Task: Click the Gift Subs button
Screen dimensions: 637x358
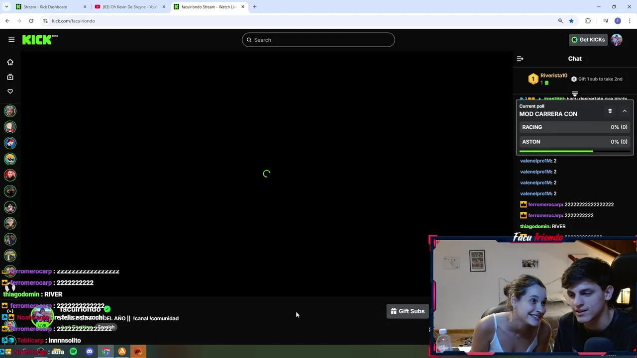Action: pyautogui.click(x=408, y=311)
